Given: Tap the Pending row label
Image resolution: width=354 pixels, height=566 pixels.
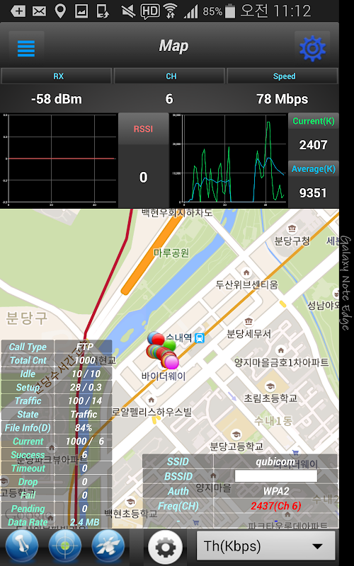Looking at the screenshot, I should click(x=28, y=509).
